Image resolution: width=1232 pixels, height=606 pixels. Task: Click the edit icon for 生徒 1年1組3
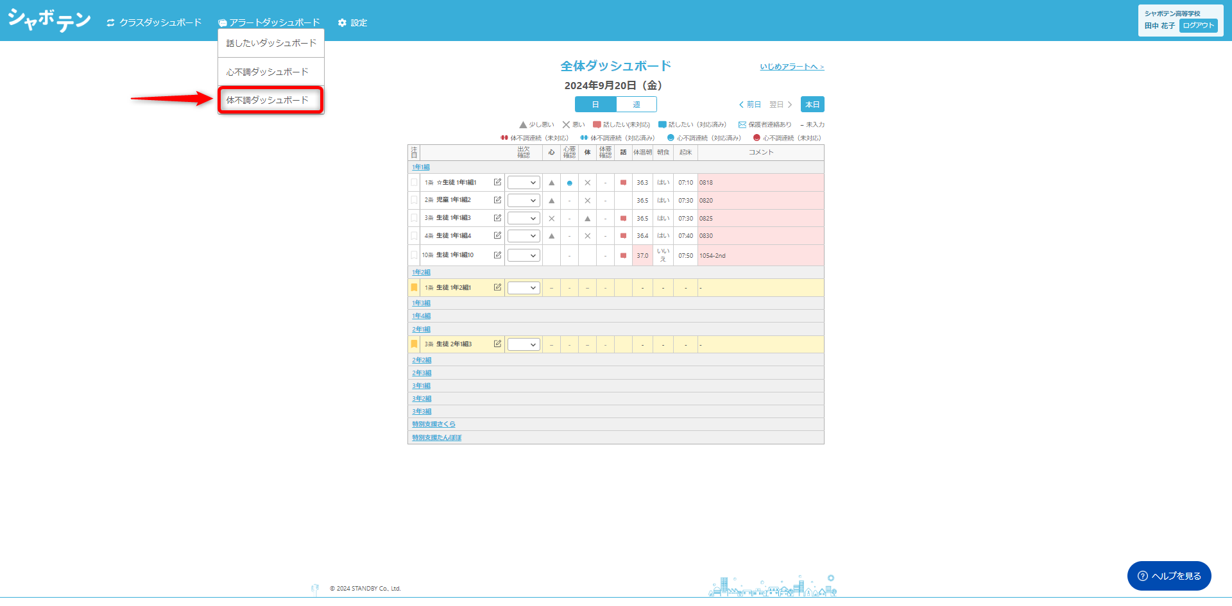click(x=497, y=218)
